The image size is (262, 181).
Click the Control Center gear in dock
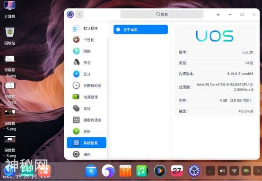click(194, 171)
